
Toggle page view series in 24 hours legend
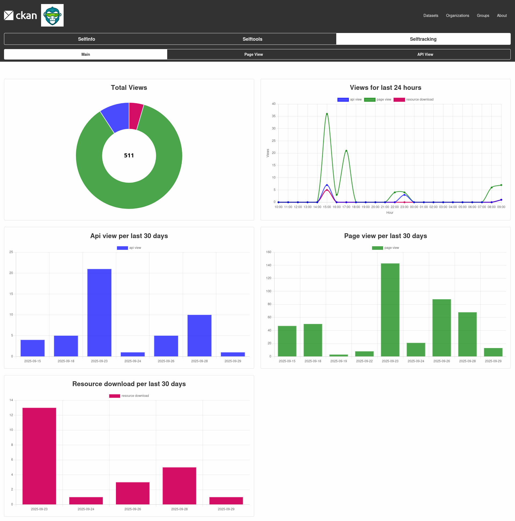(377, 100)
